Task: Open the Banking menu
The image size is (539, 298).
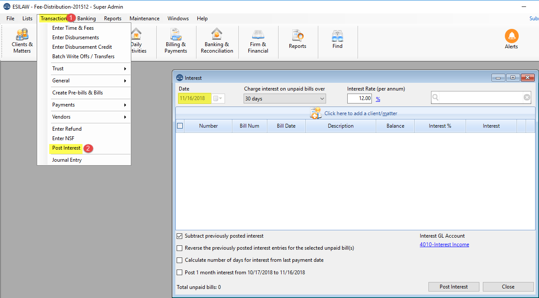Action: [x=86, y=19]
